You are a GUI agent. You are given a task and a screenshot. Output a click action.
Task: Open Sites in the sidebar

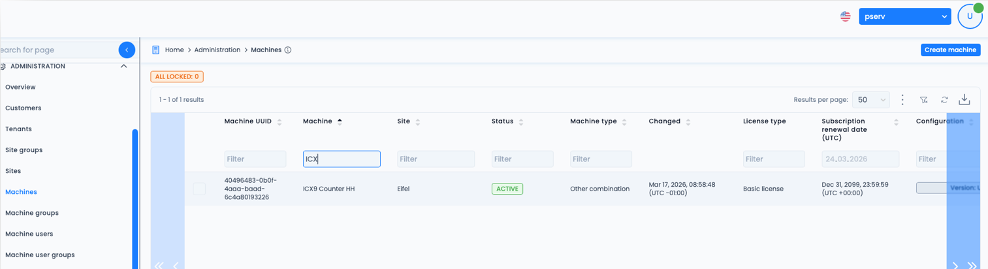coord(13,170)
